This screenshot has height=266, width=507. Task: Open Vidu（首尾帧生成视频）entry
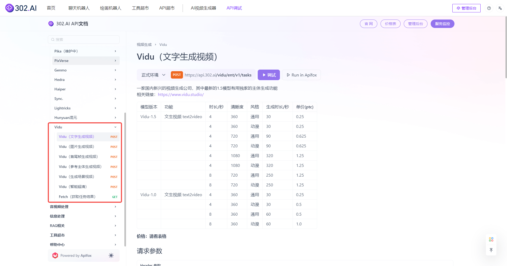(x=88, y=157)
